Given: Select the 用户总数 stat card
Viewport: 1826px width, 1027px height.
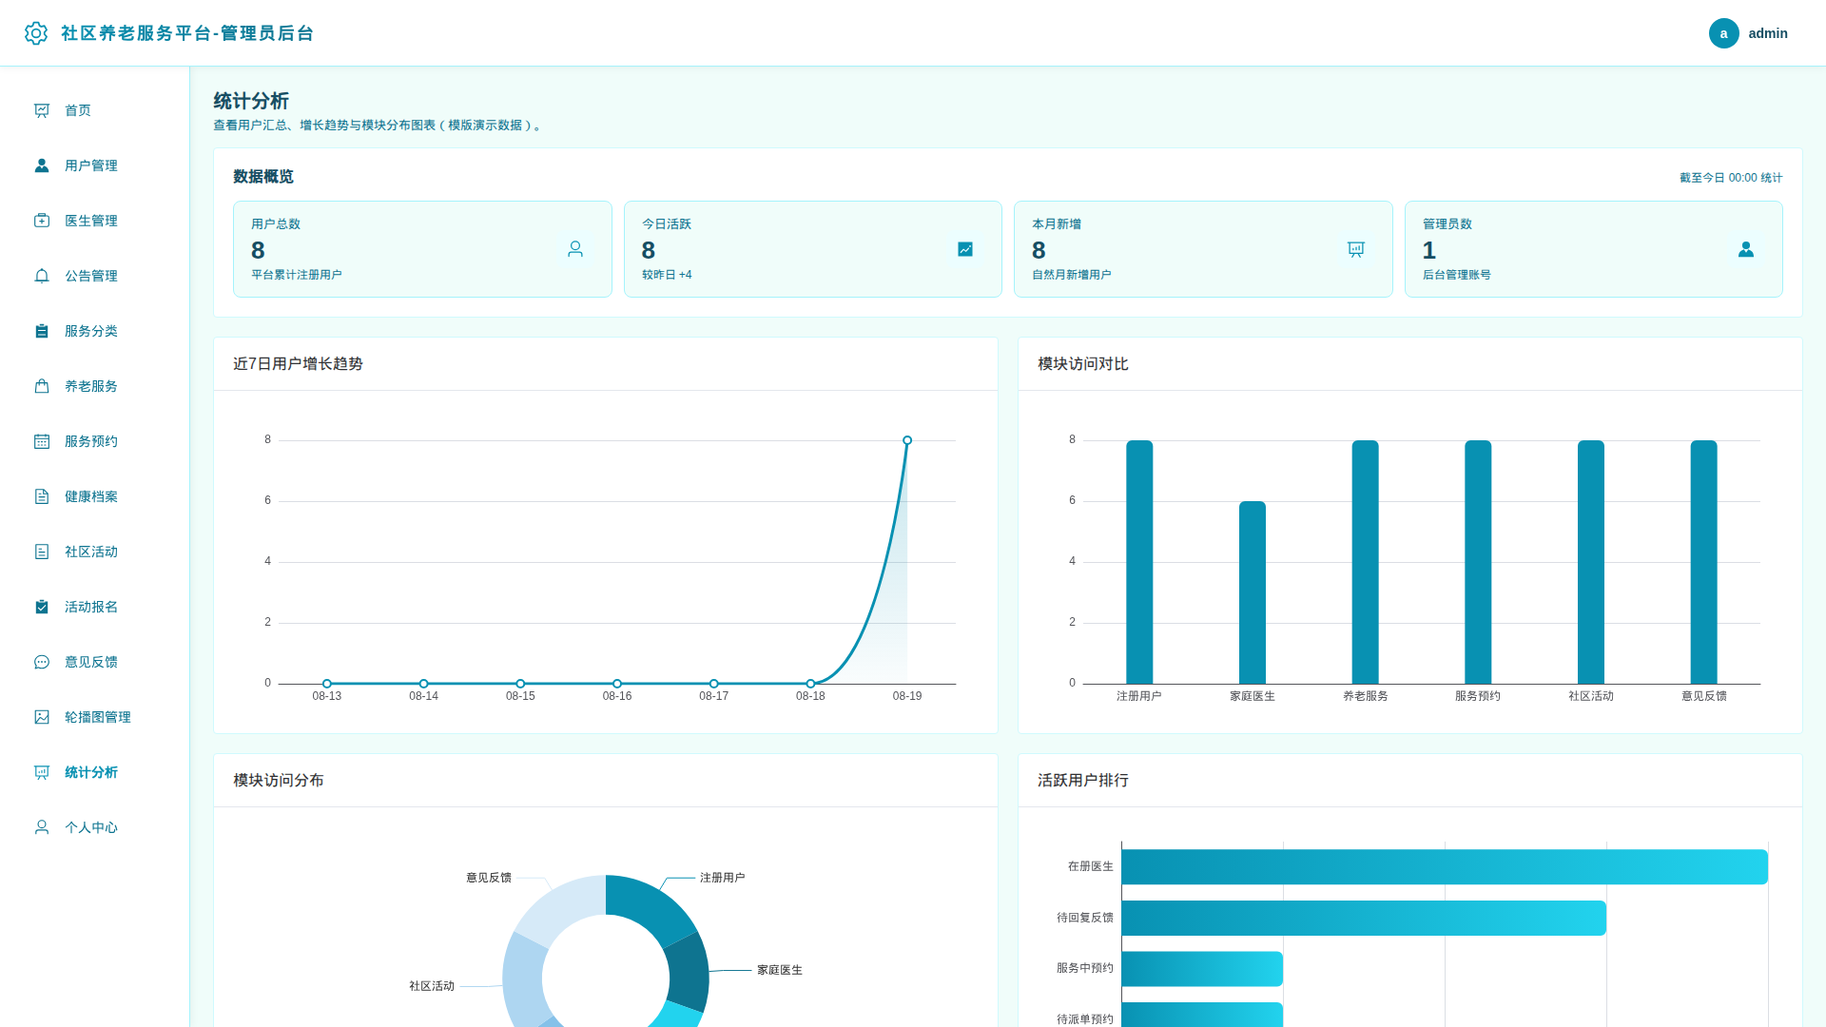Looking at the screenshot, I should click(x=422, y=249).
